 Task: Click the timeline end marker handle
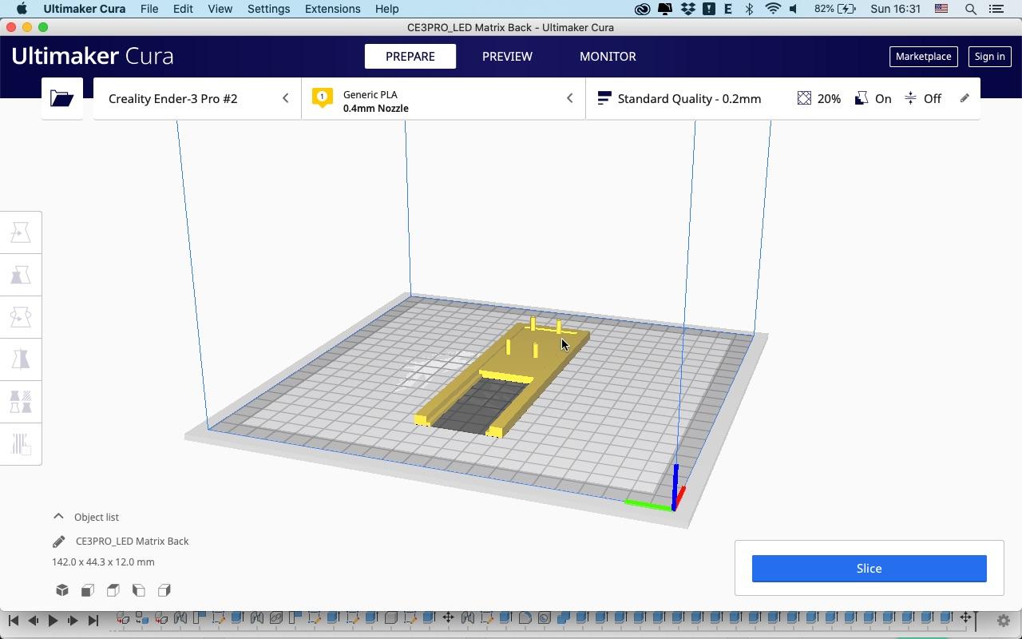[976, 621]
